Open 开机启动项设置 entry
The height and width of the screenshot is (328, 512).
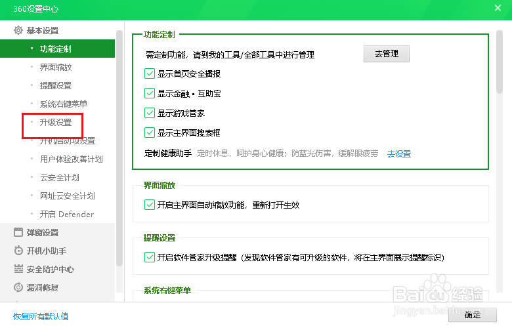pyautogui.click(x=68, y=140)
